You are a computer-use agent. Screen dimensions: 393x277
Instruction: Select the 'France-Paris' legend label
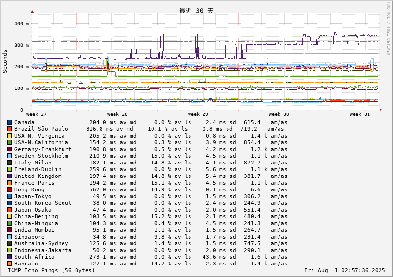[34, 183]
